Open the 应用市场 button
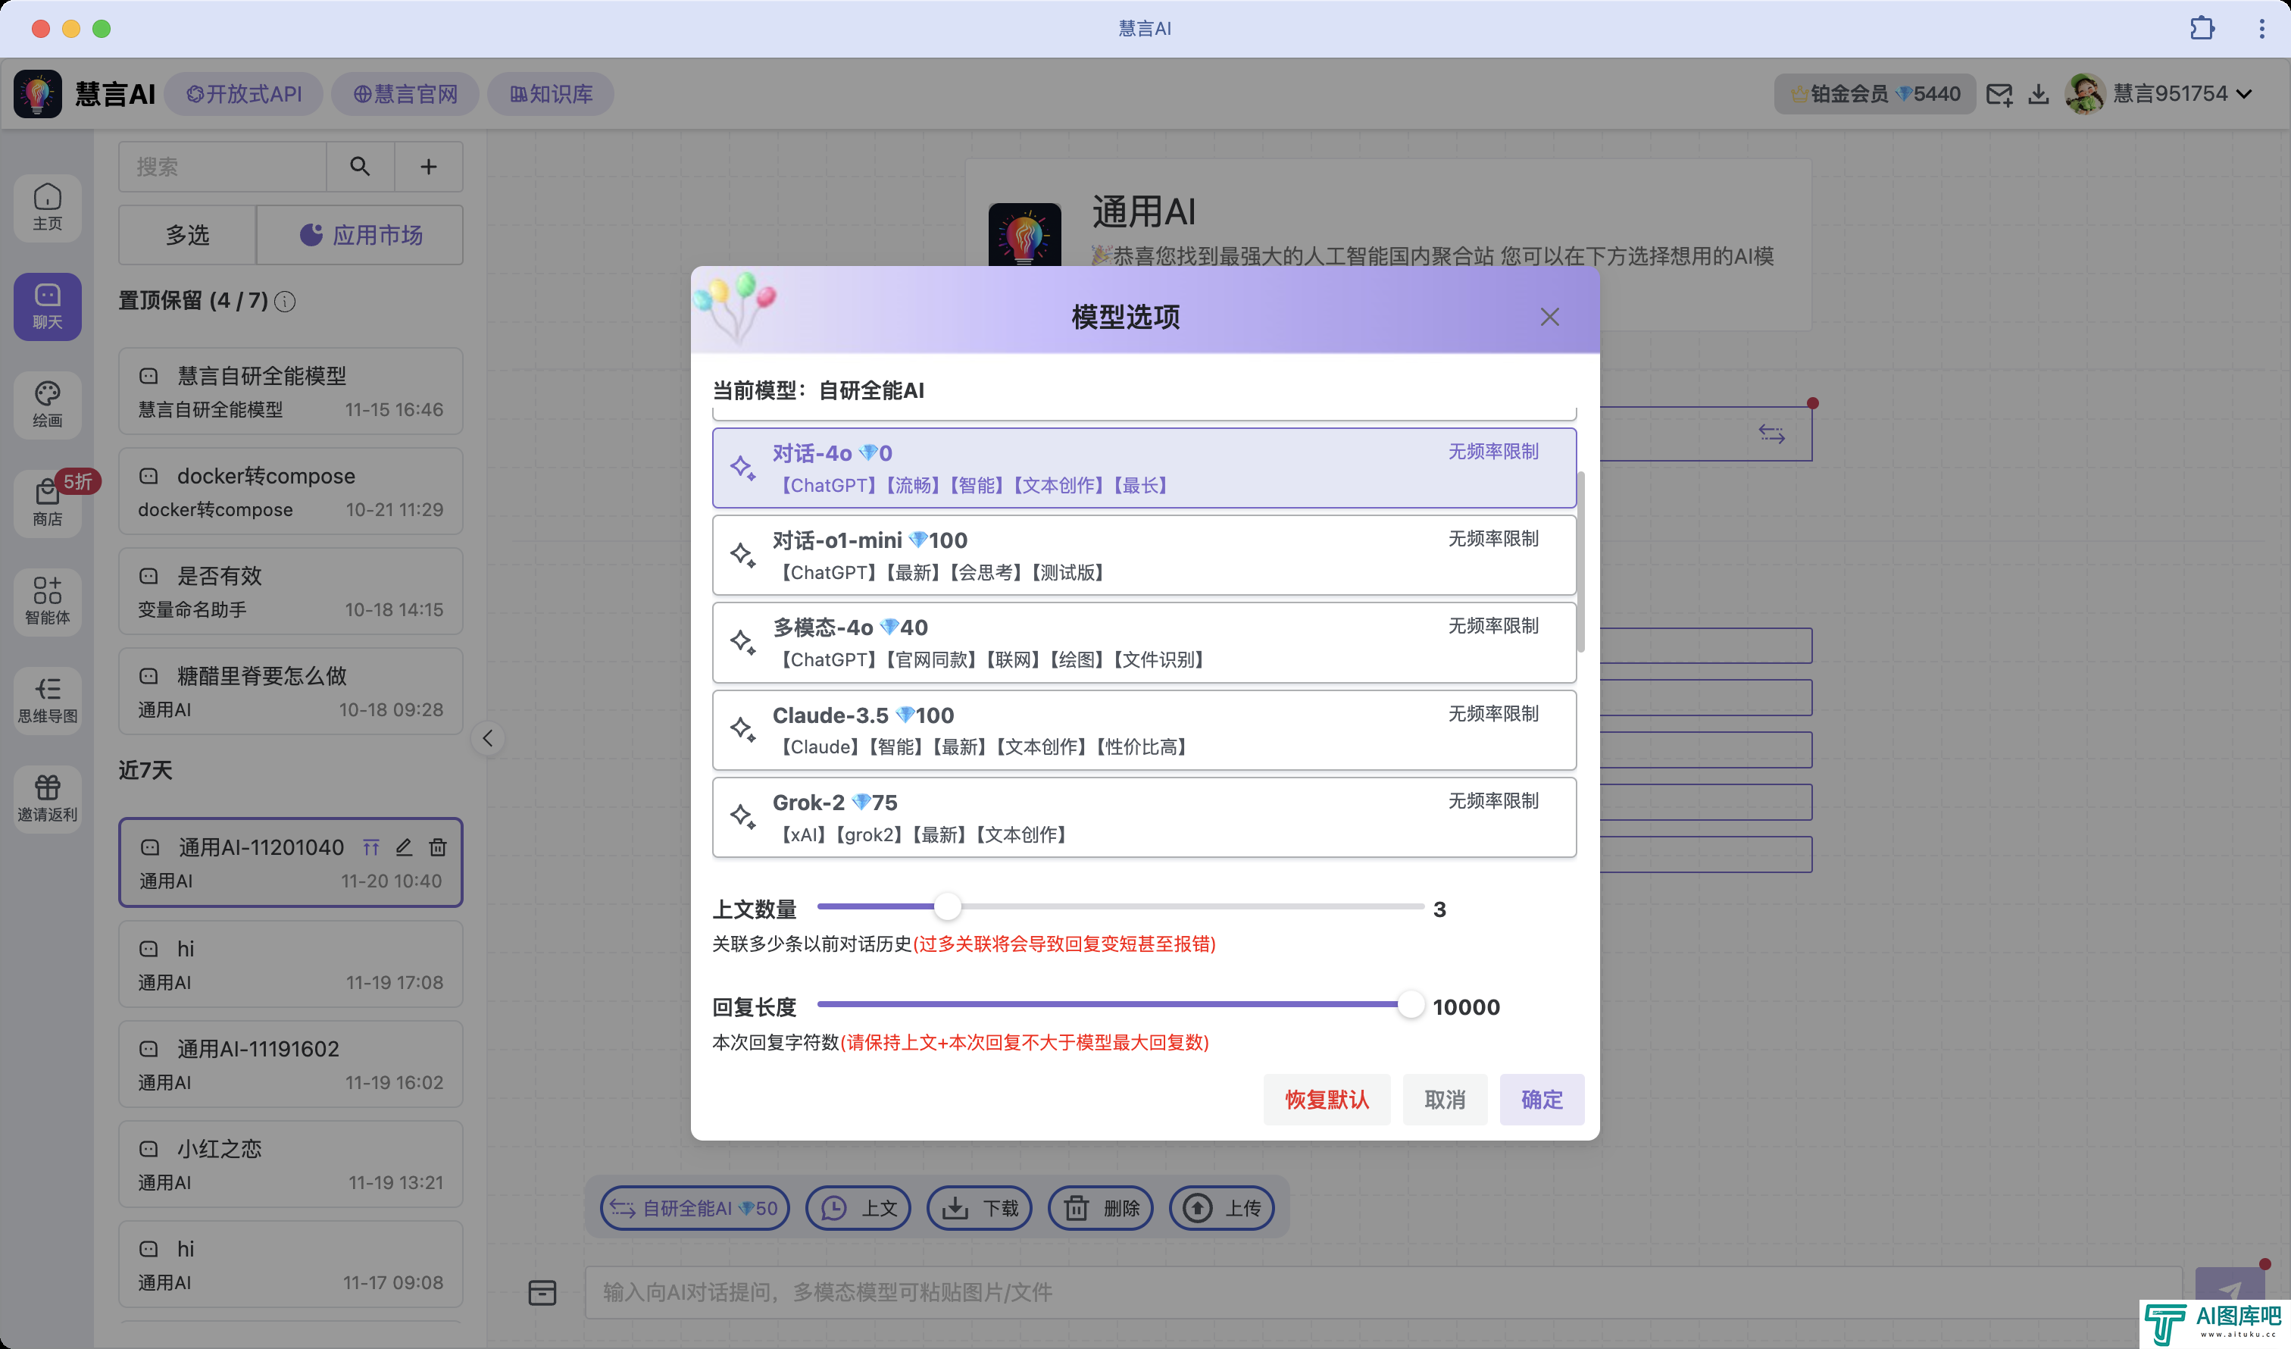 (x=361, y=235)
